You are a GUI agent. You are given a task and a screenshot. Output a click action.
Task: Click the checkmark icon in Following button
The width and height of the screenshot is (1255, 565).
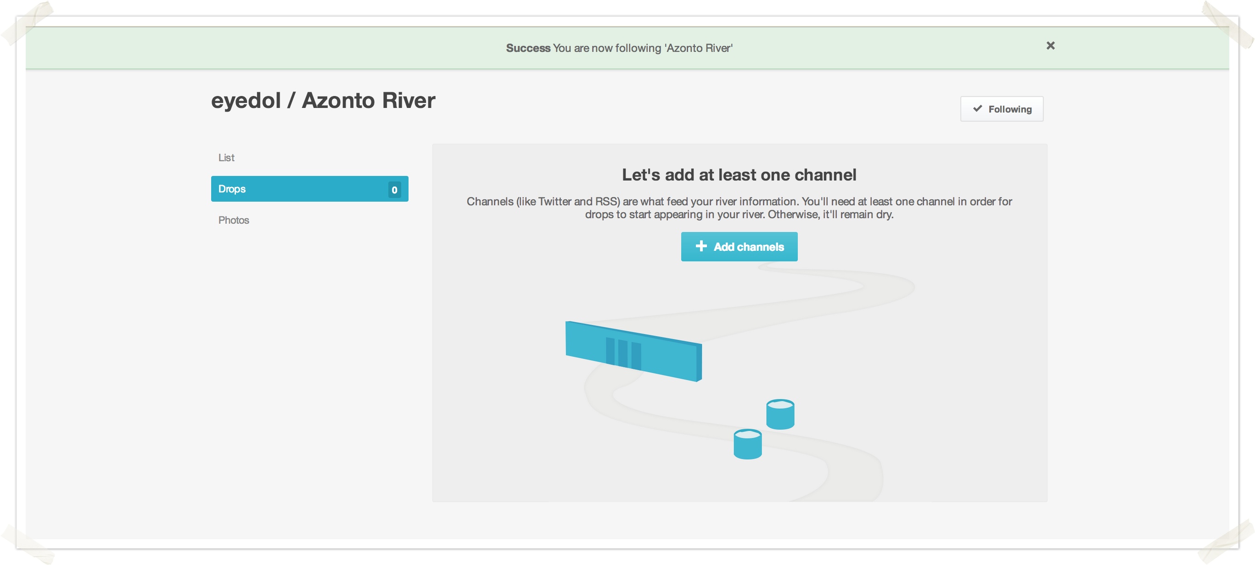click(x=977, y=108)
